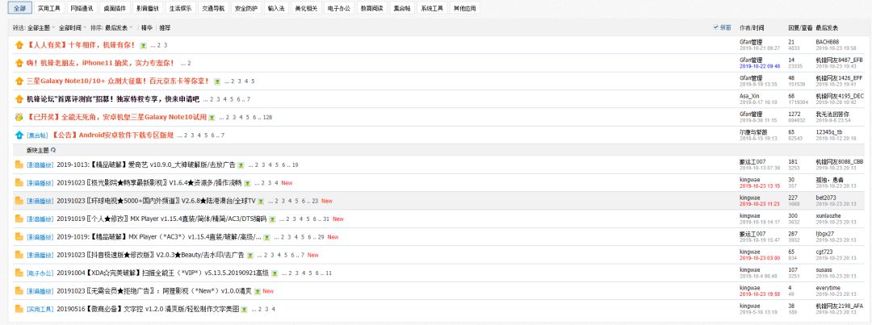
Task: Switch to the 网络通讯 category tab
Action: [82, 9]
